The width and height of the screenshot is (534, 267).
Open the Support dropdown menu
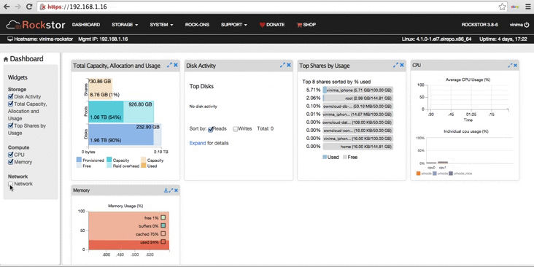234,25
